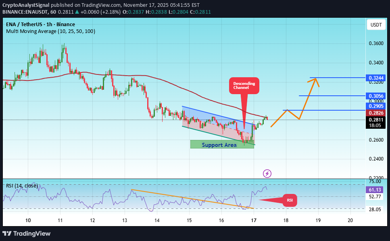Click the TradingView logo in the corner
This screenshot has width=390, height=241.
coord(27,233)
